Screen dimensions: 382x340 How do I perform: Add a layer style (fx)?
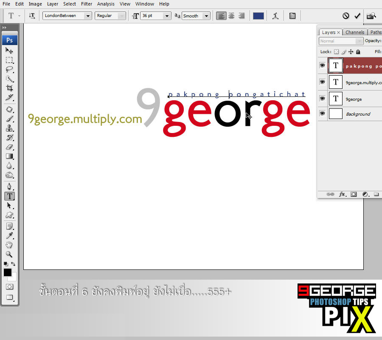342,194
